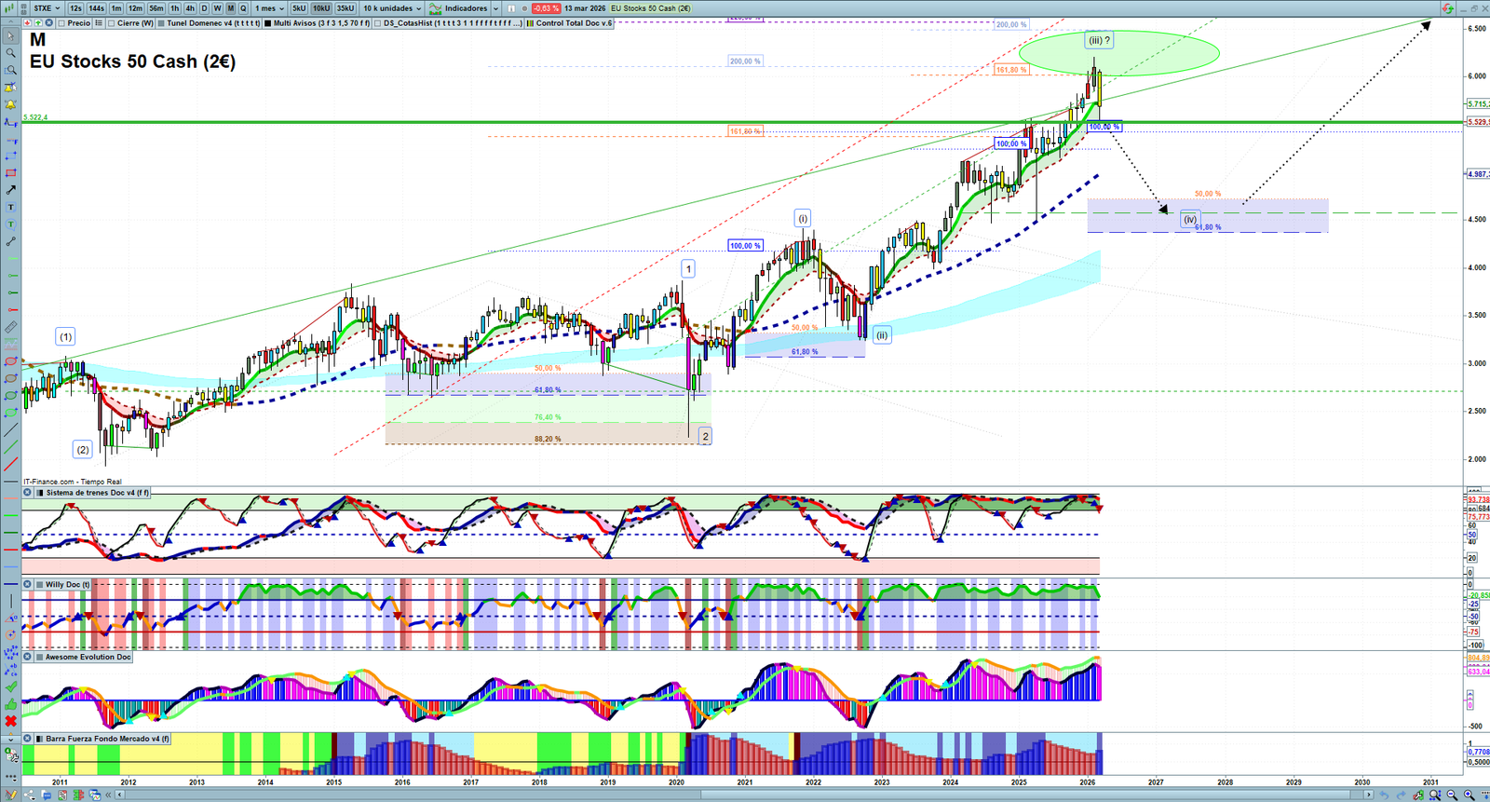Open the 10 k unidades dropdown
The width and height of the screenshot is (1490, 802).
point(392,8)
